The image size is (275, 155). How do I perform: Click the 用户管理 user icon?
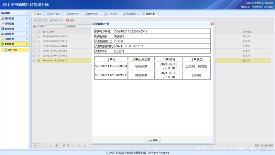pos(3,19)
